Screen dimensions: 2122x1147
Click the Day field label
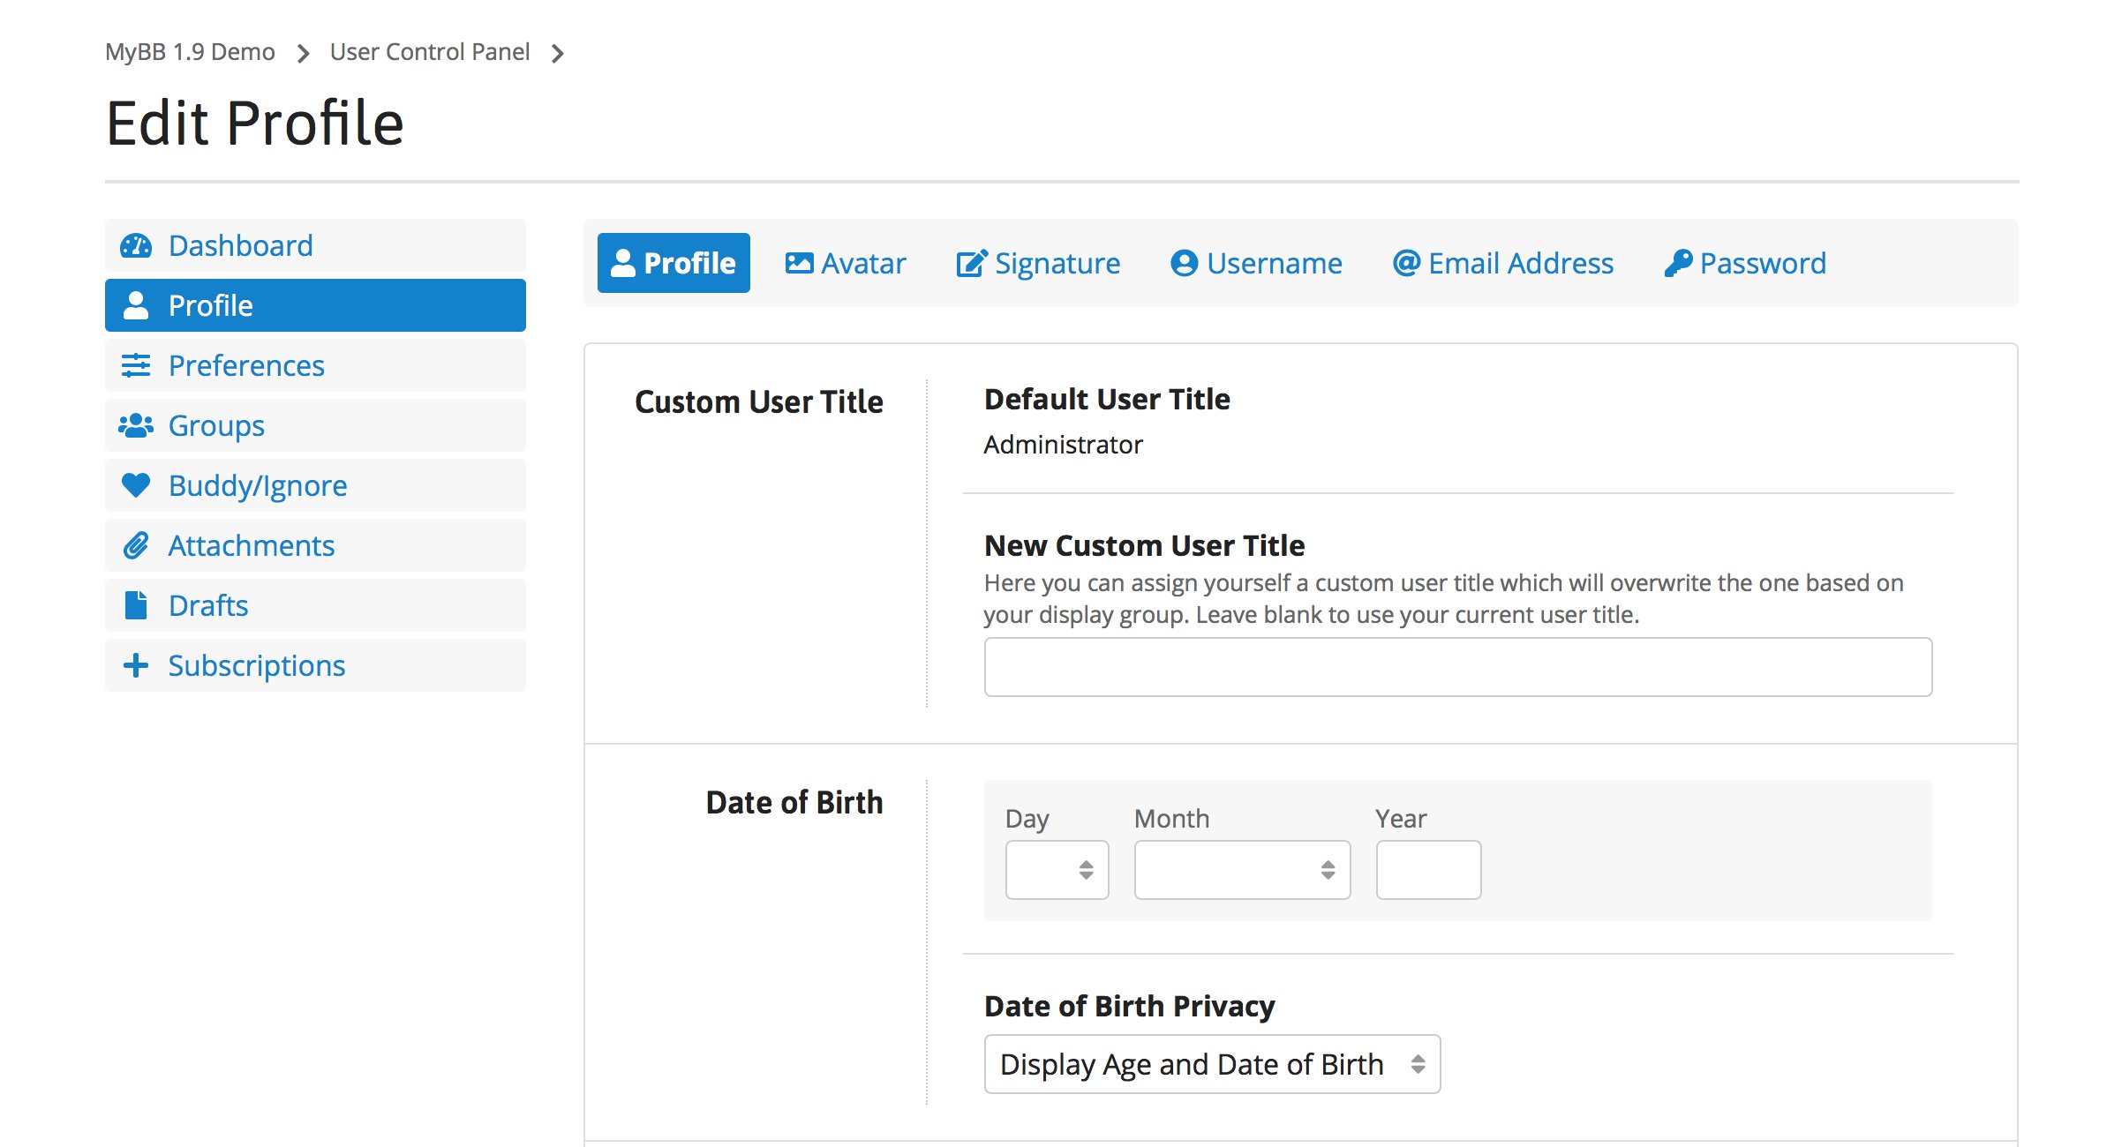point(1027,819)
